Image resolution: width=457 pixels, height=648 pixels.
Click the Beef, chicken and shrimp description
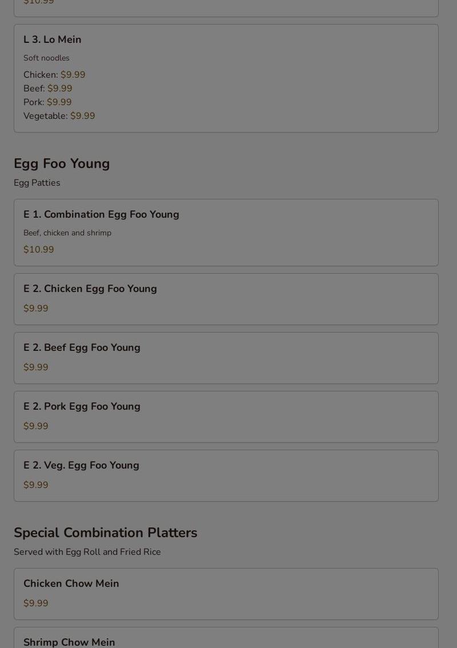point(67,233)
